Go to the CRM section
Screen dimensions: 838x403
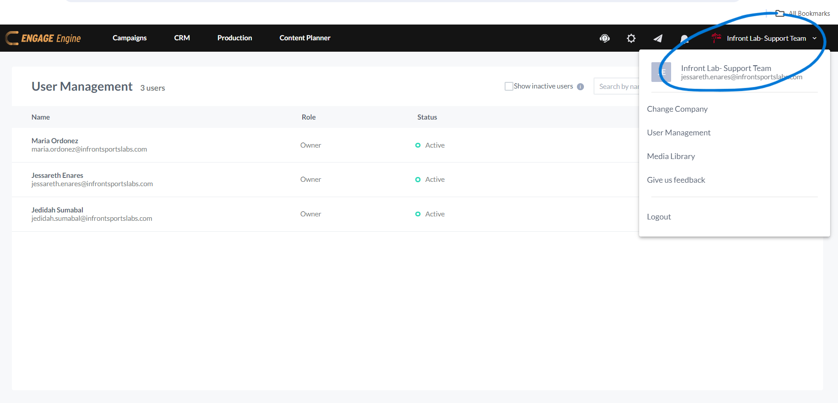coord(182,38)
